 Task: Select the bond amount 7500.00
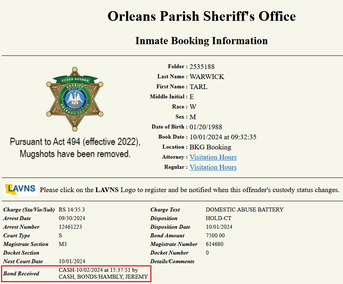(215, 236)
